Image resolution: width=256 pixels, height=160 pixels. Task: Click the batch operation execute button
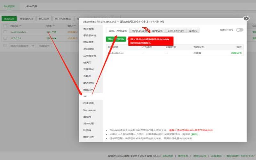tap(44, 46)
